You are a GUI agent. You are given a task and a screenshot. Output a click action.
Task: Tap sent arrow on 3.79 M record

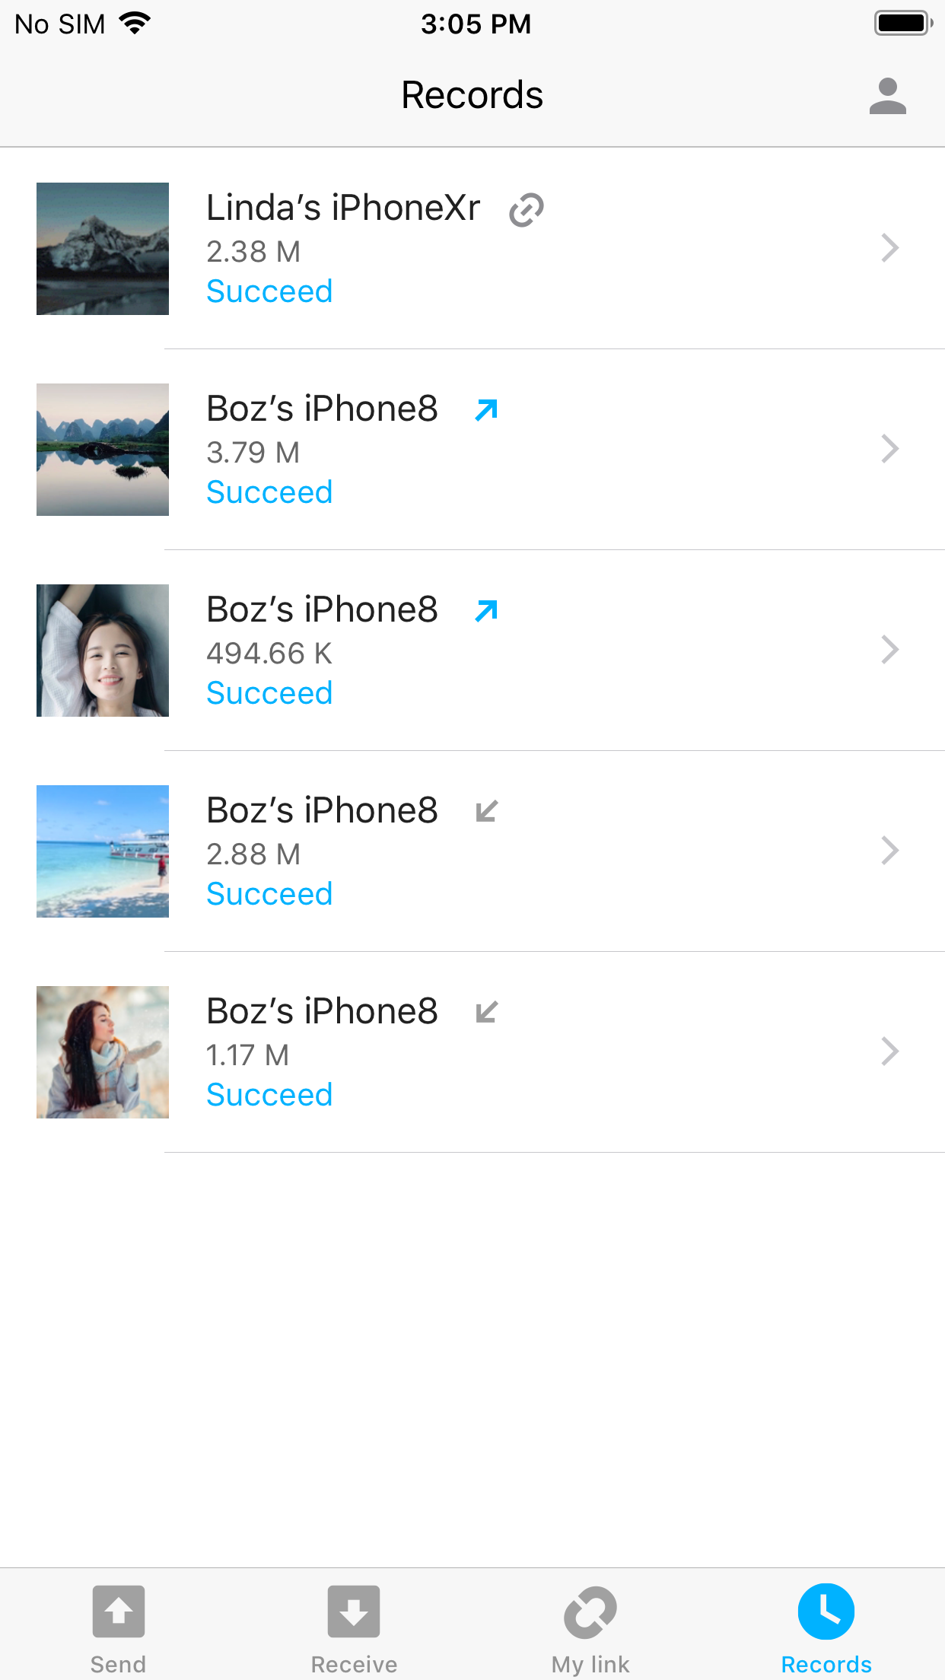tap(486, 410)
